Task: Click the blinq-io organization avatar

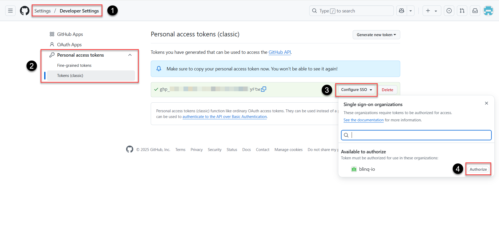Action: 354,169
